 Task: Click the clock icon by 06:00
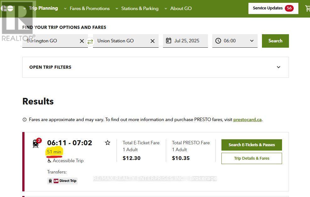218,41
